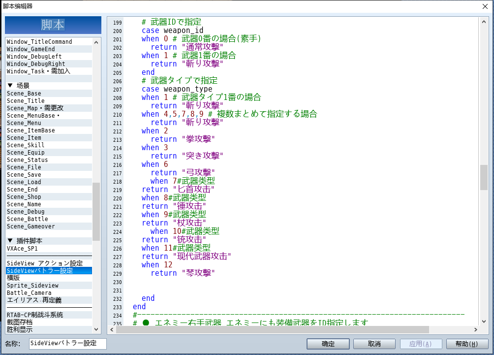The height and width of the screenshot is (355, 494).
Task: Select Window_DebugRight in script list
Action: 49,64
